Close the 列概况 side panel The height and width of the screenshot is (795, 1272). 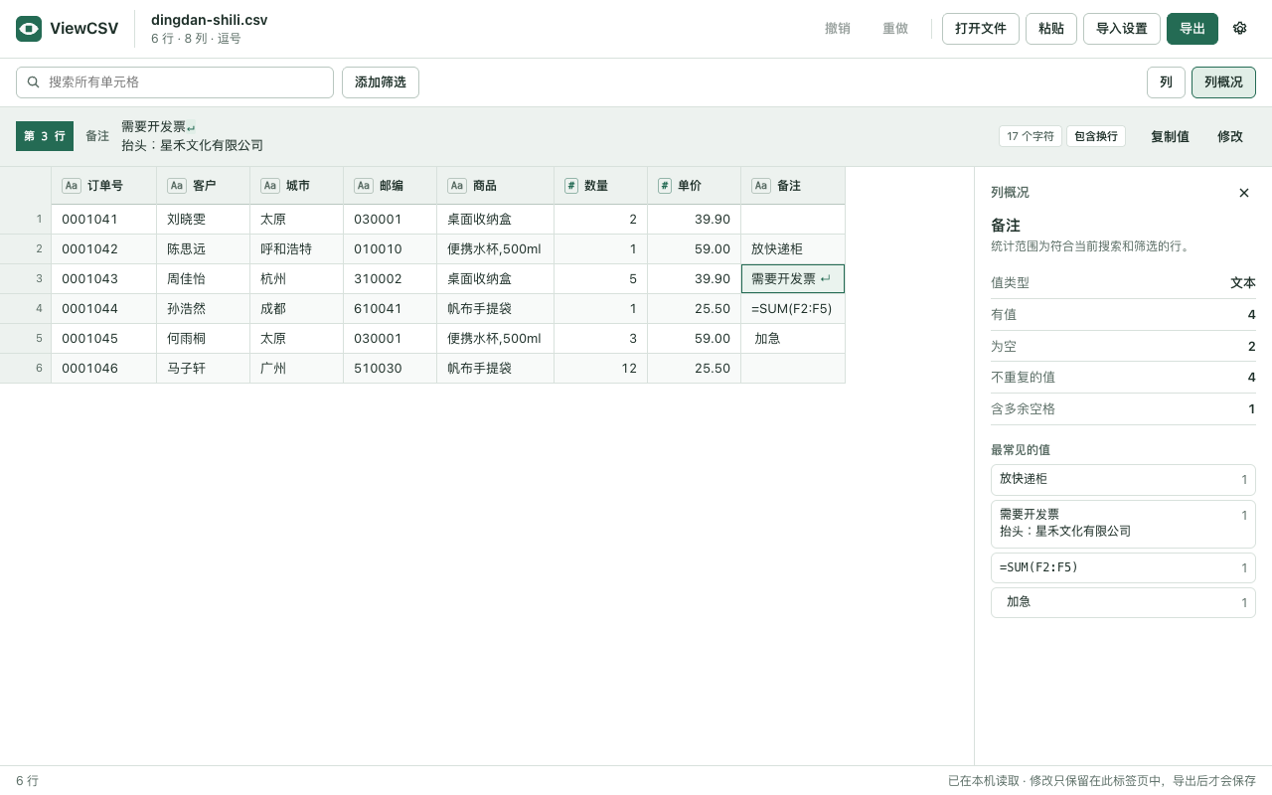click(x=1244, y=193)
